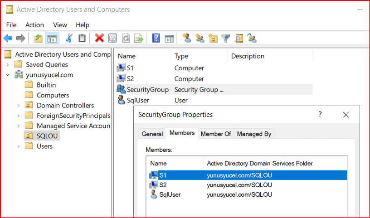Switch to the Managed By tab
The image size is (370, 218).
click(x=253, y=134)
